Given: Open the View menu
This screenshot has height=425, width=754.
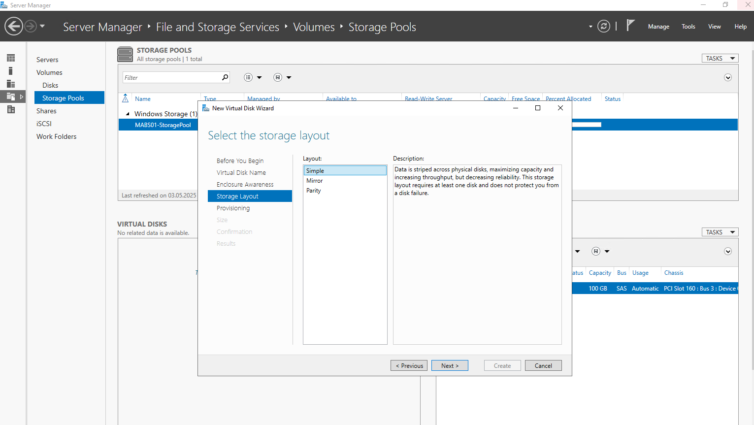Looking at the screenshot, I should [715, 27].
